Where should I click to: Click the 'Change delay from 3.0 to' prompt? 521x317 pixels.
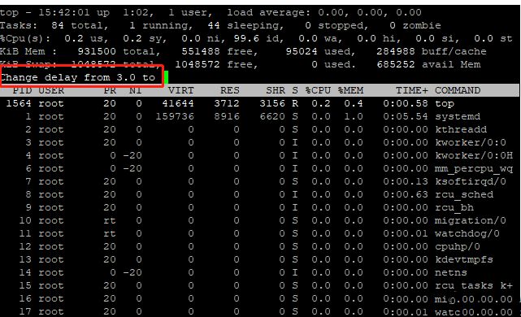point(78,77)
